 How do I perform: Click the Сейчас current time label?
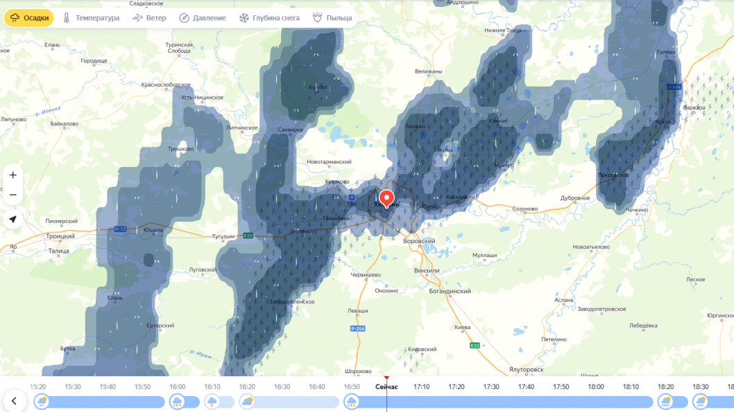386,386
